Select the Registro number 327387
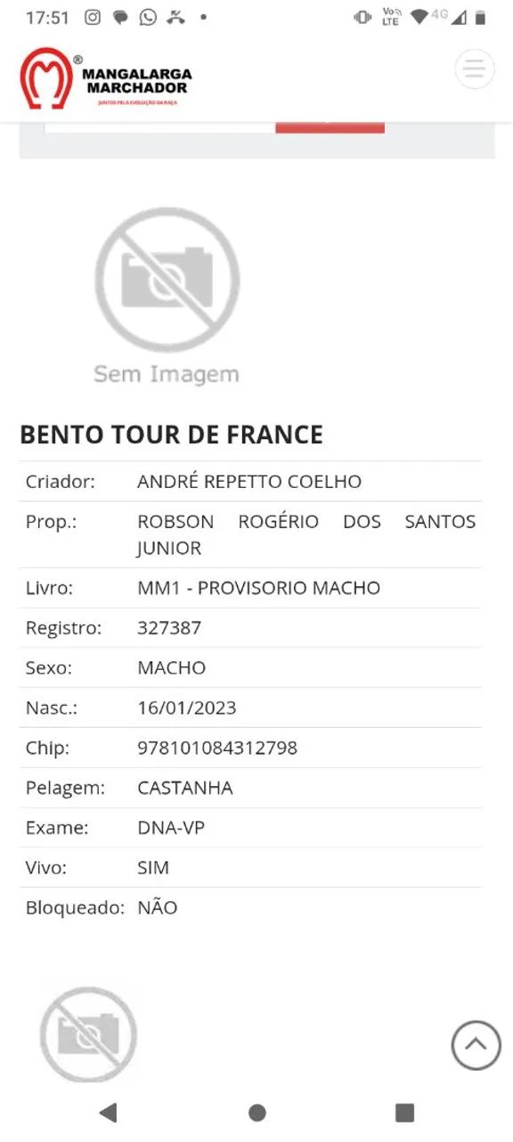 pos(167,627)
